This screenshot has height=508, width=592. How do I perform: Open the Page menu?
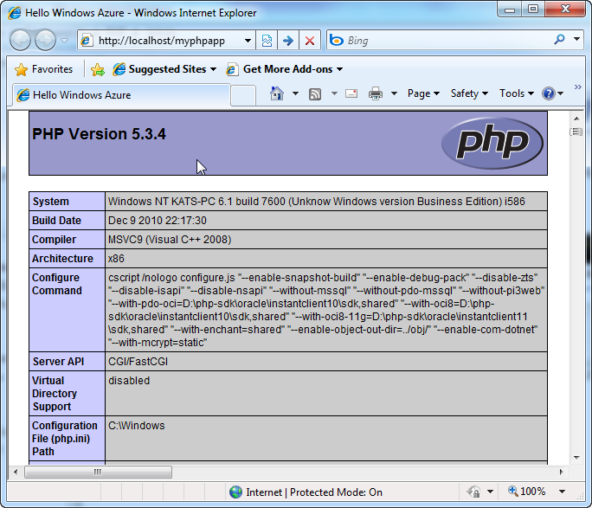[x=423, y=93]
